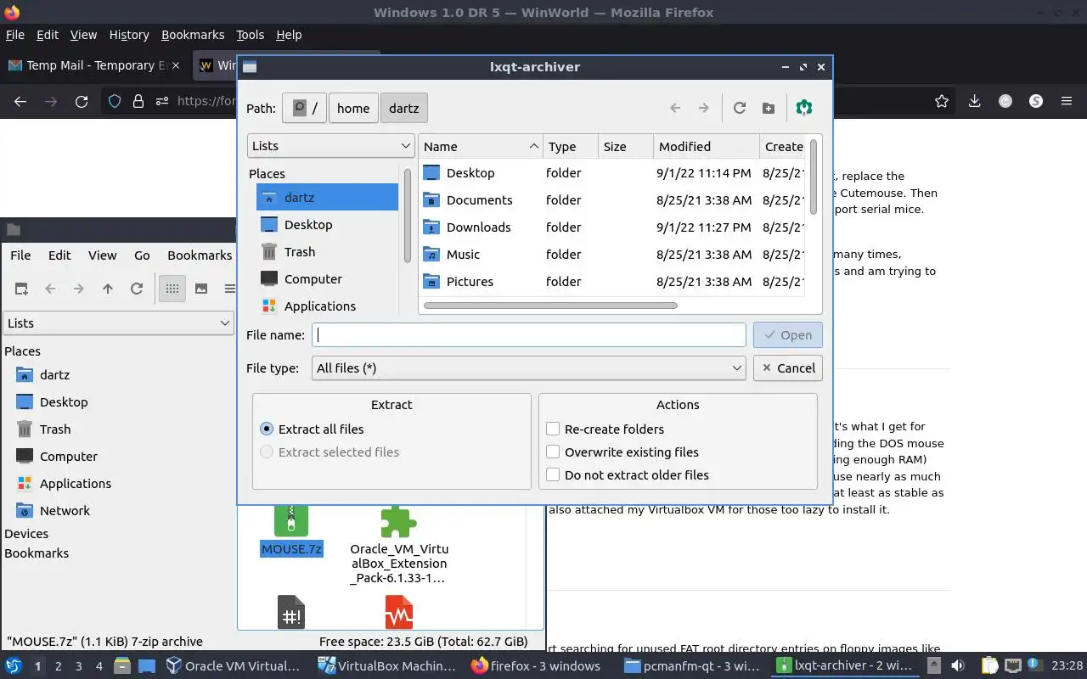Screen dimensions: 1087x679
Task: Select dartz in the dialog's Places list
Action: pos(327,197)
